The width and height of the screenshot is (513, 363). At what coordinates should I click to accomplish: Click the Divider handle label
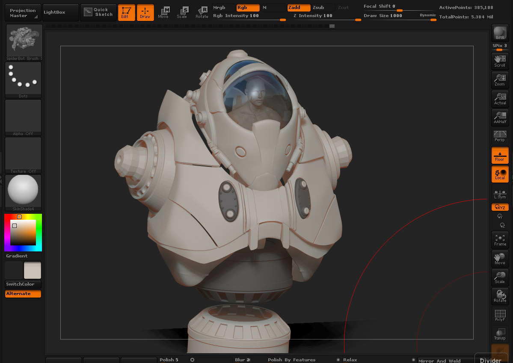pyautogui.click(x=490, y=360)
